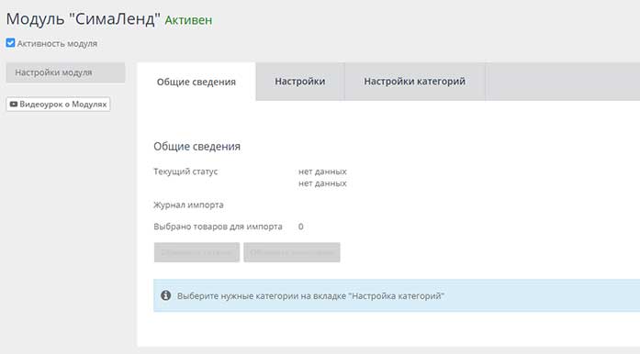640x354 pixels.
Task: Click the notice text about "Настройка категорий"
Action: 310,295
